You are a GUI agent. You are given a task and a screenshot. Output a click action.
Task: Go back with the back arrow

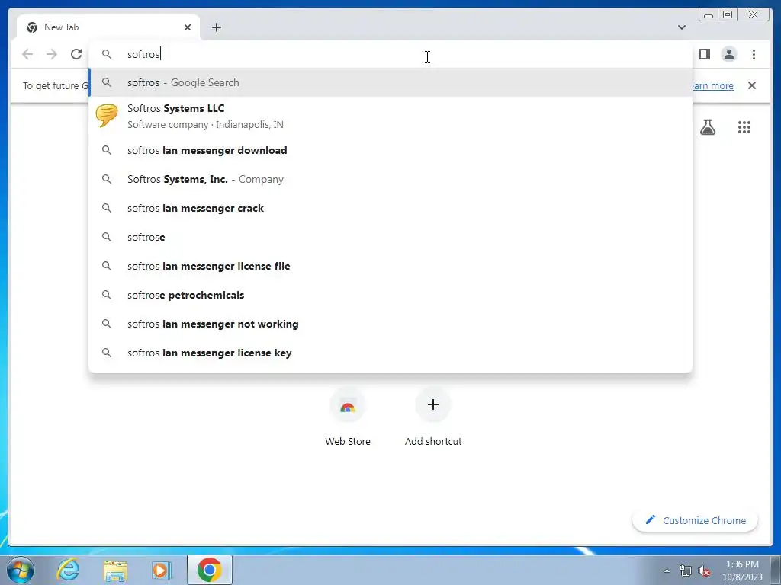coord(27,54)
